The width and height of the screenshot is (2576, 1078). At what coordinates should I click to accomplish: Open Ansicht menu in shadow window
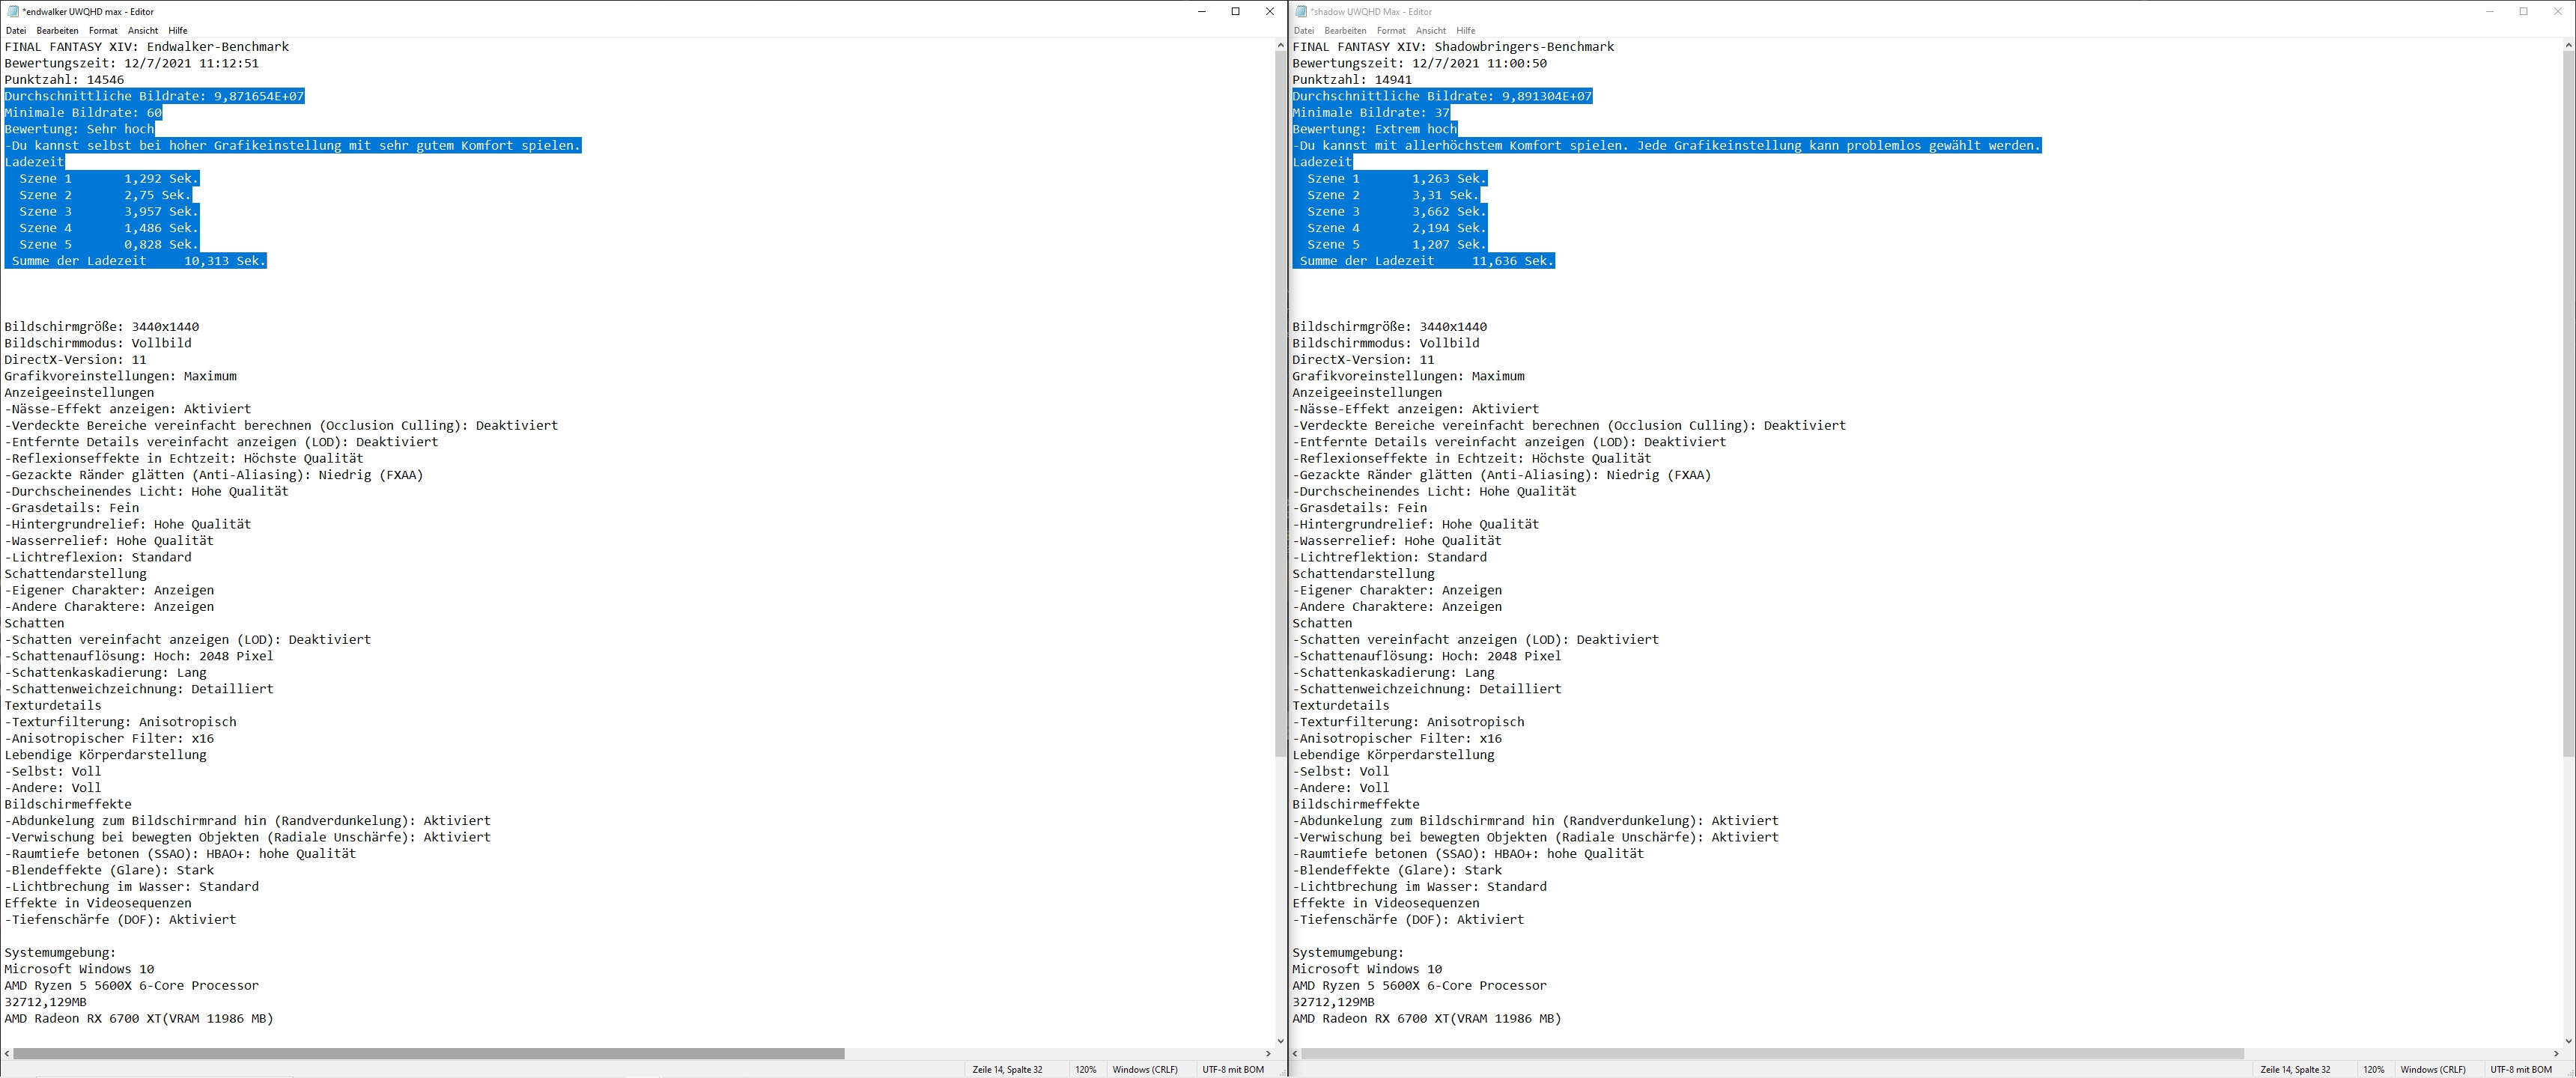1430,31
